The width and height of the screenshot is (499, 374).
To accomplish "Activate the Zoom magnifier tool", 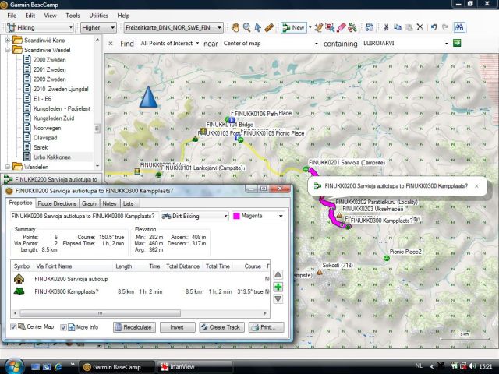I will [x=246, y=27].
